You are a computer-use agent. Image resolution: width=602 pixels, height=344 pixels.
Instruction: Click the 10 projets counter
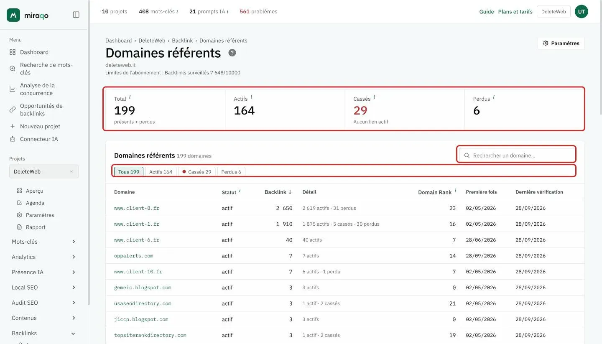pyautogui.click(x=115, y=12)
